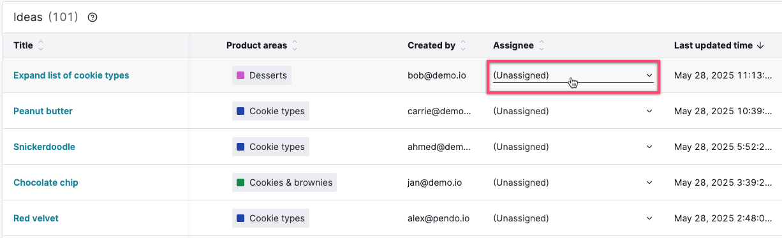Click the Ideas (101) heading
Screen dimensions: 782x238
(x=46, y=17)
